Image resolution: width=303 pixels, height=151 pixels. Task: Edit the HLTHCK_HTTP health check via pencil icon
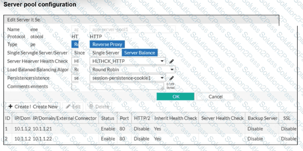[171, 61]
